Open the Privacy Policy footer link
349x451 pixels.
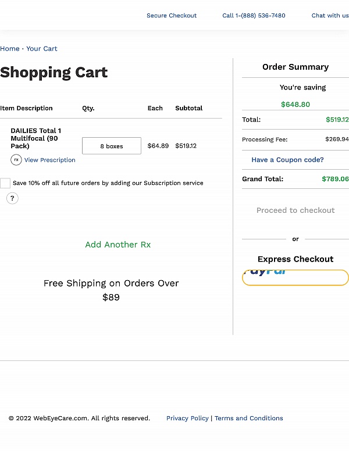(187, 418)
